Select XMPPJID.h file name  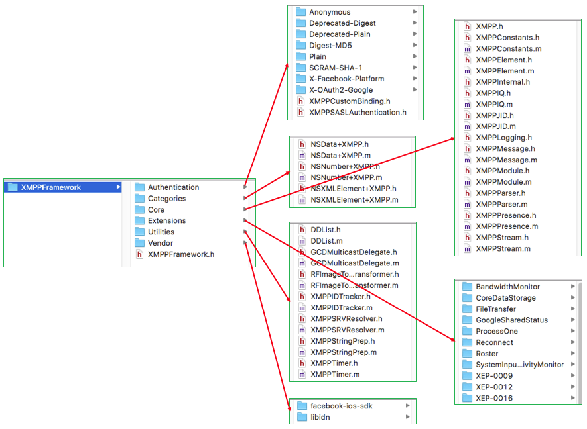pyautogui.click(x=495, y=115)
